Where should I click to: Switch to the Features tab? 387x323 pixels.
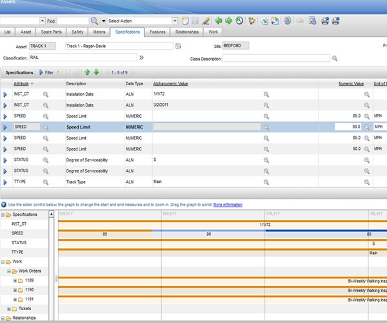click(157, 32)
